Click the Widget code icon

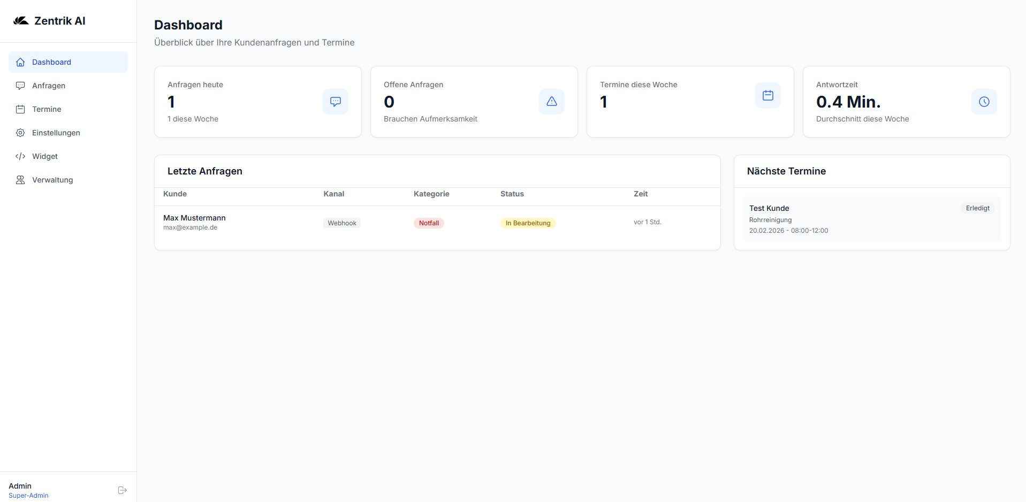pos(20,156)
